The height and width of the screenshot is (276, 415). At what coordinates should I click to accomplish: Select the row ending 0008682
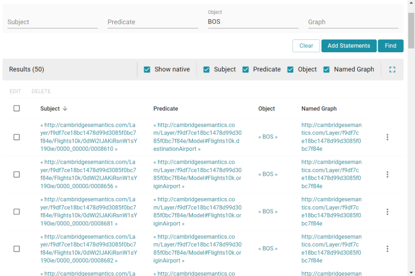point(17,249)
